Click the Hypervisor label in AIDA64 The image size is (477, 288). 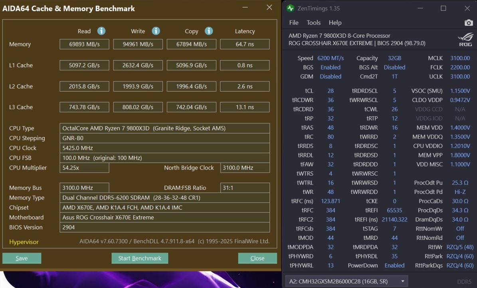[x=24, y=242]
